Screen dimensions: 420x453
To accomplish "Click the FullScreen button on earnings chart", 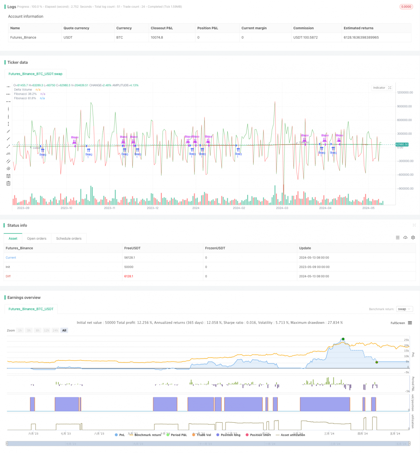I will pos(397,323).
